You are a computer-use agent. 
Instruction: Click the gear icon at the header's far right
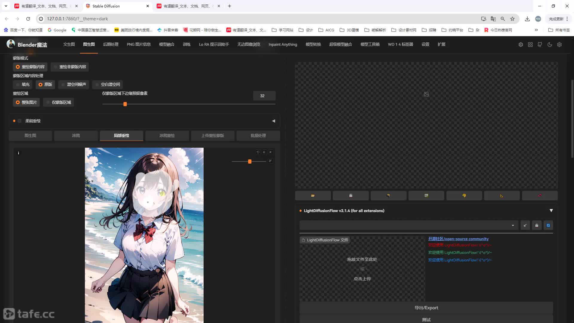(559, 45)
